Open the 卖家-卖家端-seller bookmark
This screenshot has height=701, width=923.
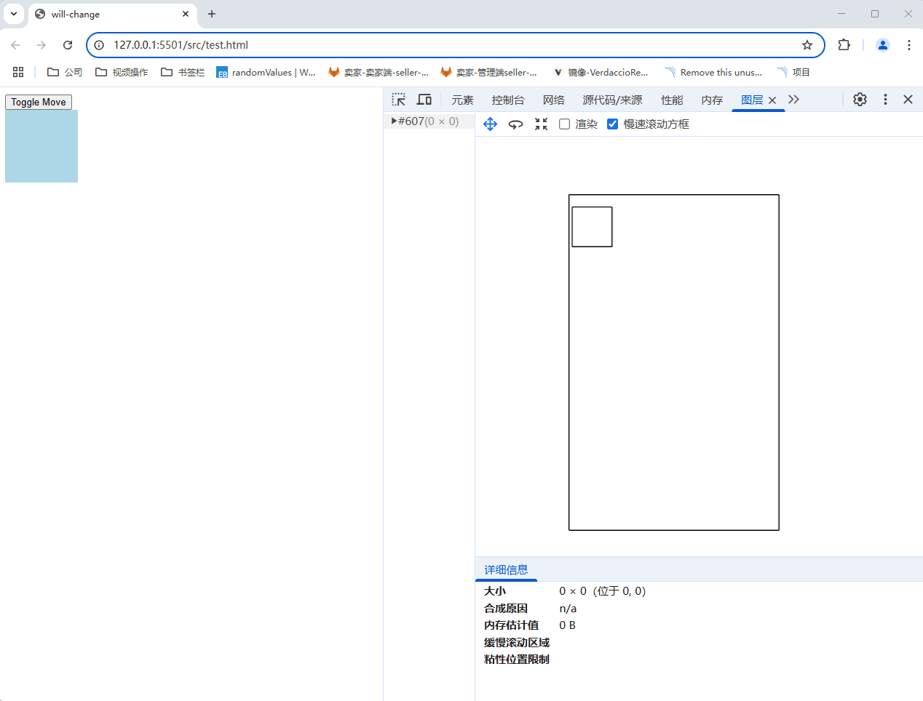pos(379,72)
